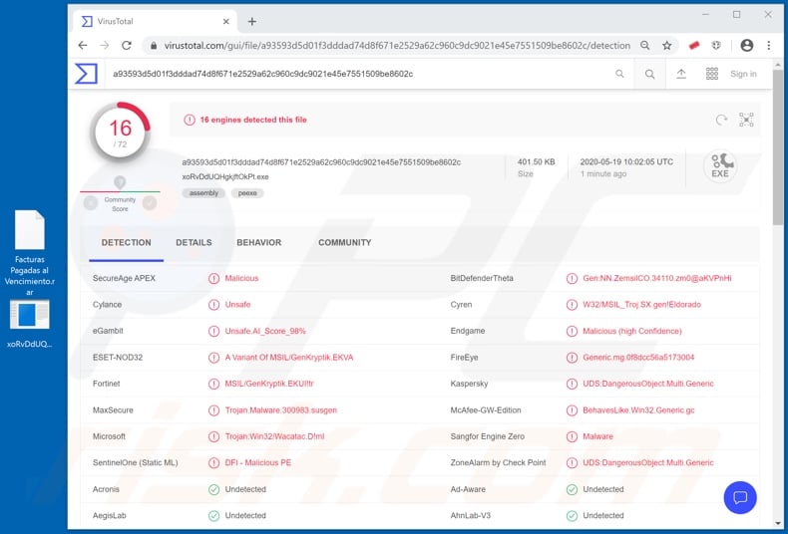Image resolution: width=788 pixels, height=534 pixels.
Task: Click the VirusTotal logo icon
Action: pyautogui.click(x=86, y=74)
